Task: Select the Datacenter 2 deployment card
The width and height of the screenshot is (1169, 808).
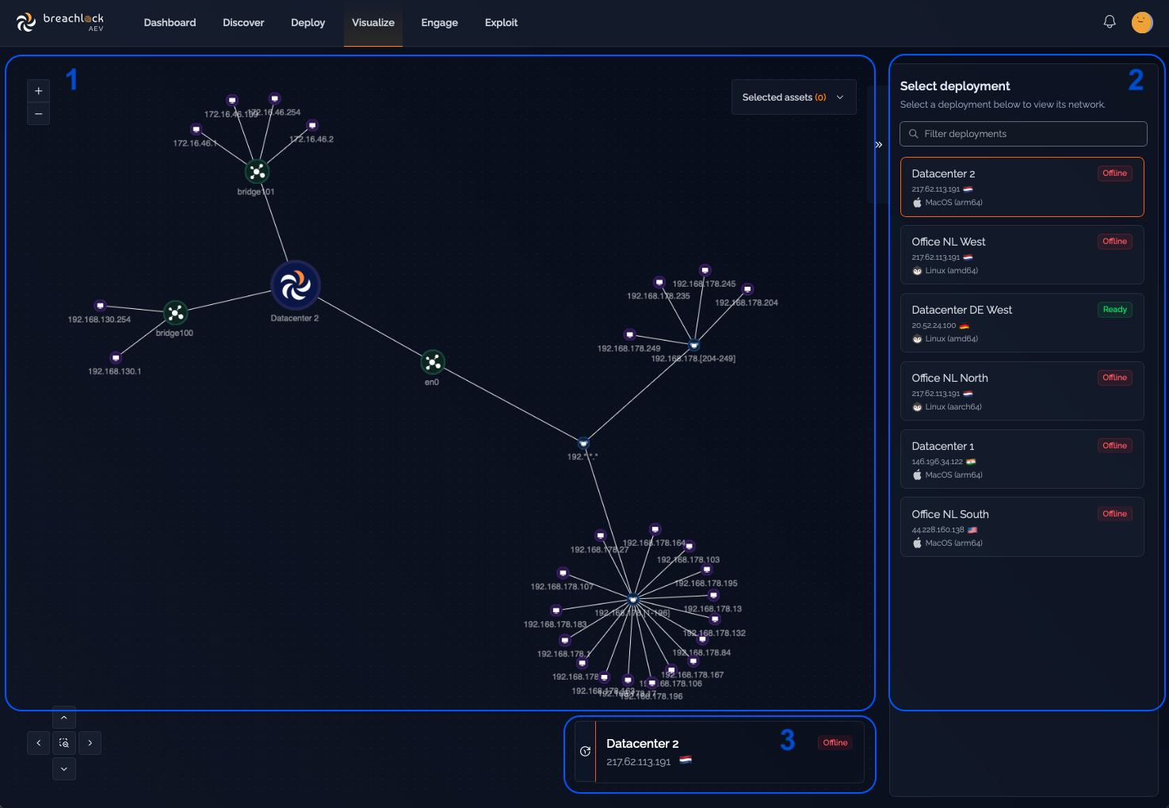Action: (x=1022, y=187)
